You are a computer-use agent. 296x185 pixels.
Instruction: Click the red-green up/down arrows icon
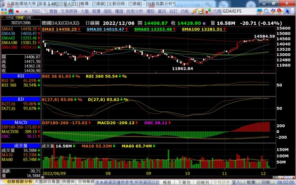pos(208,11)
